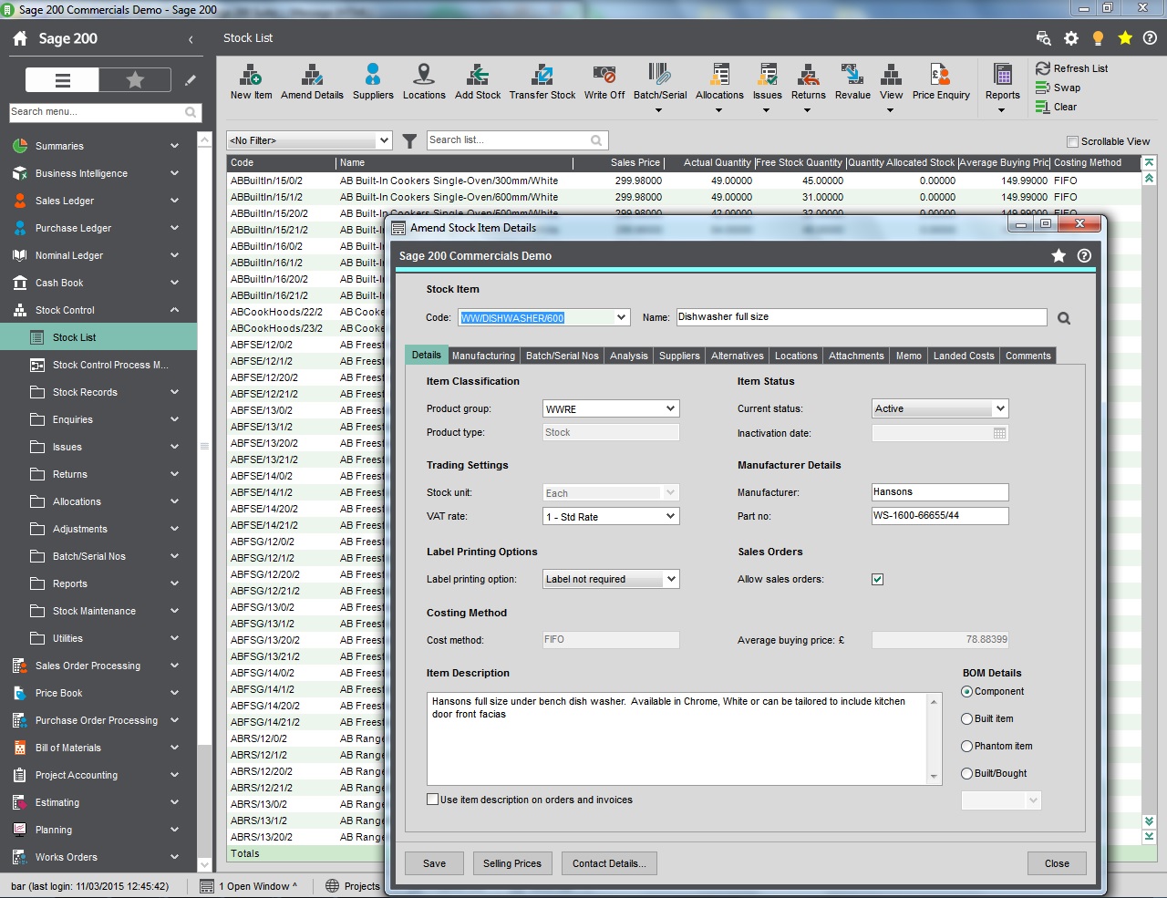
Task: Select the Write Off toolbar icon
Action: [604, 82]
